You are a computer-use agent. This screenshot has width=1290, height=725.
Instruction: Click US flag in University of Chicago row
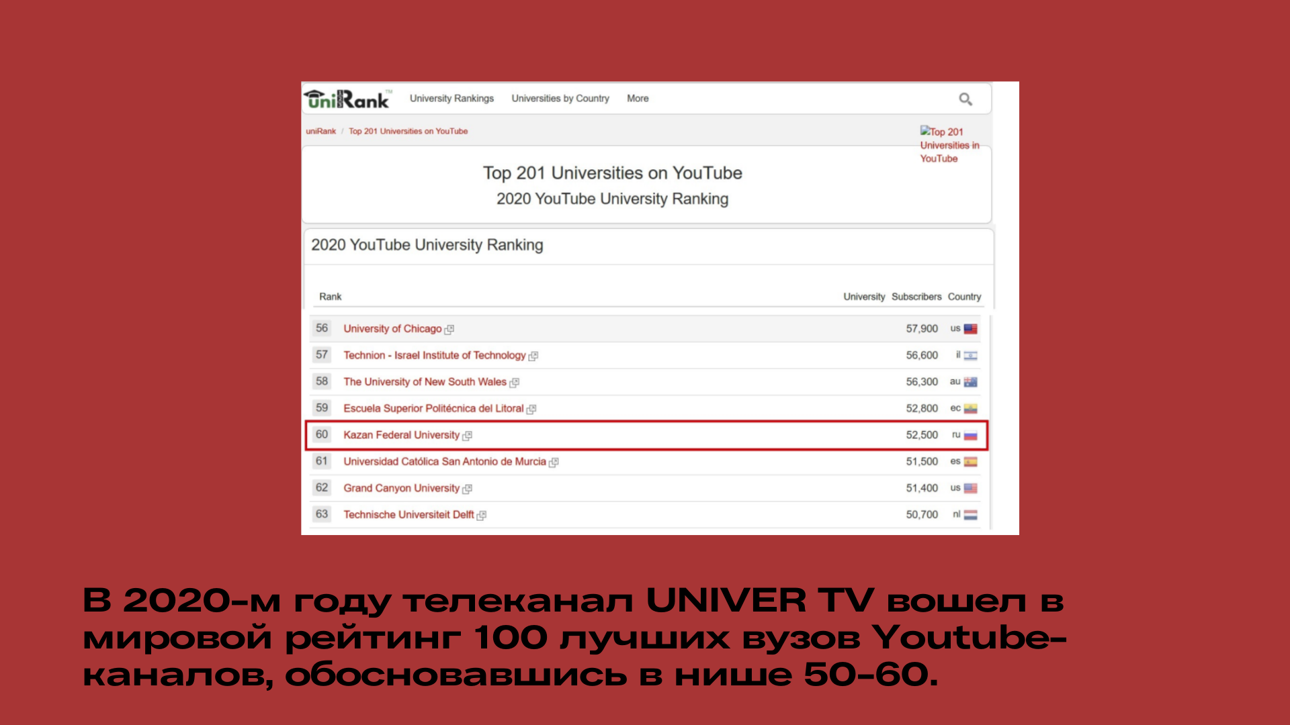pos(971,329)
